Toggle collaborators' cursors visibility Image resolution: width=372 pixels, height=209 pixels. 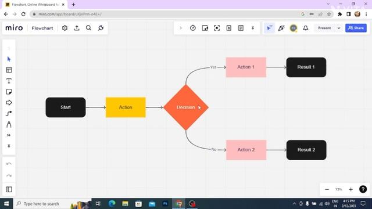pos(269,28)
